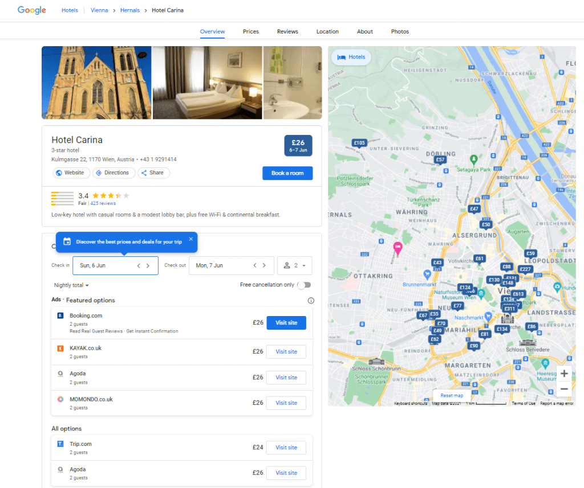Zoom in on the map with the plus icon
This screenshot has width=584, height=488.
(x=564, y=374)
